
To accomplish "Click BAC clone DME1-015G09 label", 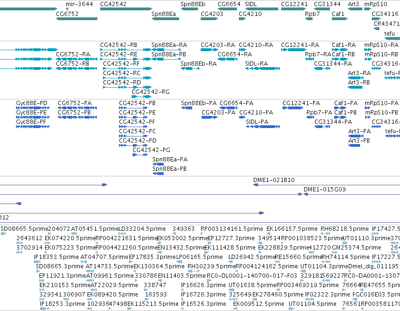I will coord(324,190).
